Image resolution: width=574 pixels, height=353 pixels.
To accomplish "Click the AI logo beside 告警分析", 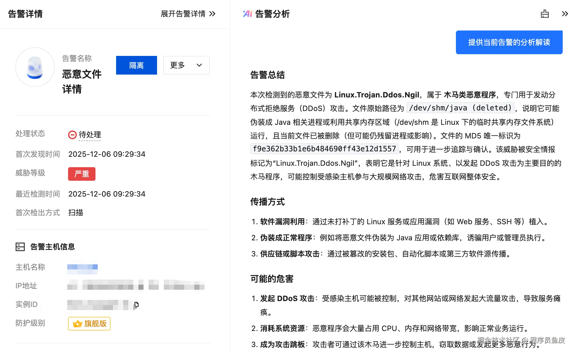I will pyautogui.click(x=247, y=14).
